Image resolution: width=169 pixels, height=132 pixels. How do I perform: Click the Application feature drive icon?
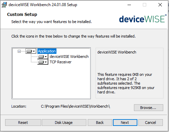tap(29, 51)
